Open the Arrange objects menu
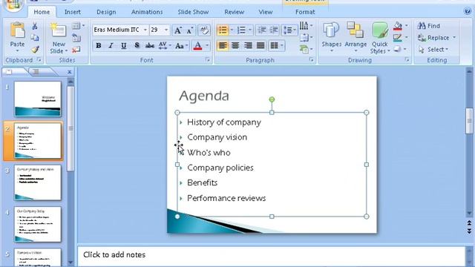The height and width of the screenshot is (267, 475). (x=356, y=38)
